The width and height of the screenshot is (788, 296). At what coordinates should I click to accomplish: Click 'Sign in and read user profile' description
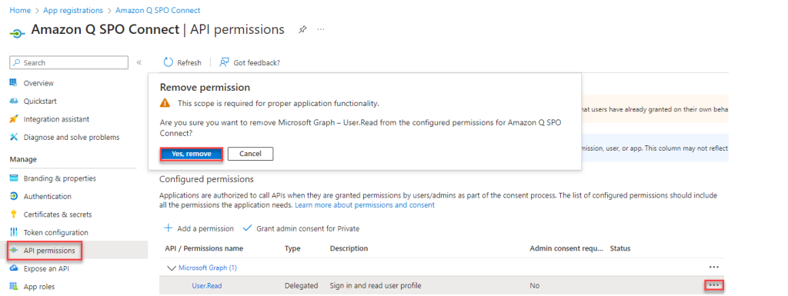376,286
